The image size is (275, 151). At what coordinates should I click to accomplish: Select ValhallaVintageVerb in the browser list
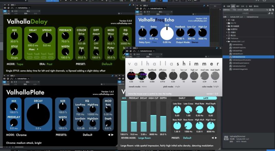[x=240, y=69]
